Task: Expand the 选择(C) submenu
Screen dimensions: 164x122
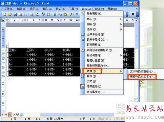Action: [102, 29]
